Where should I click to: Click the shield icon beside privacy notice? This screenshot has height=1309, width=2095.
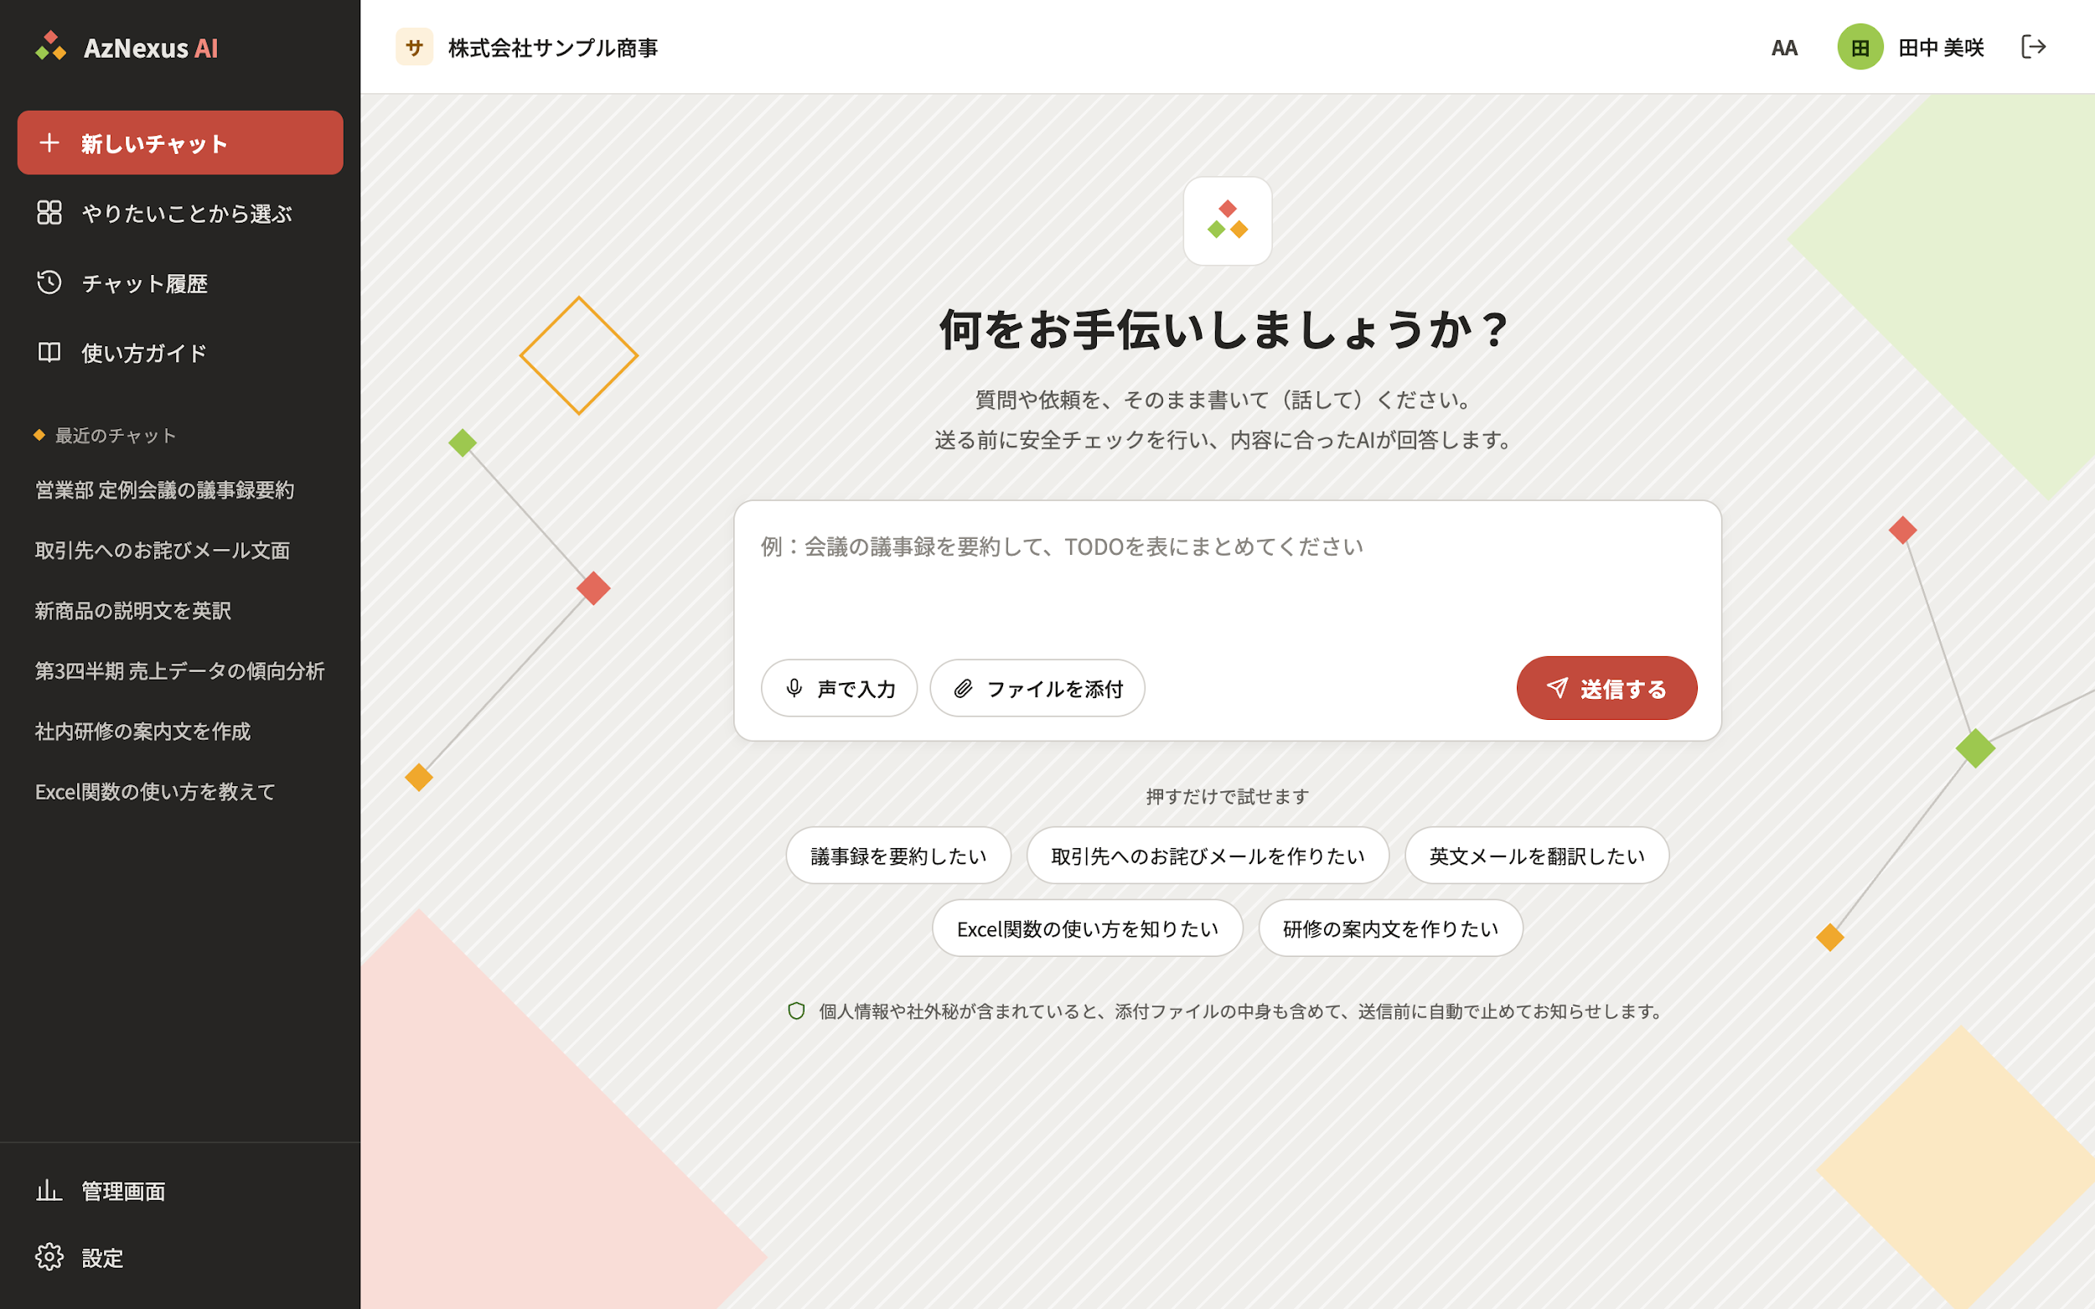pyautogui.click(x=796, y=1011)
